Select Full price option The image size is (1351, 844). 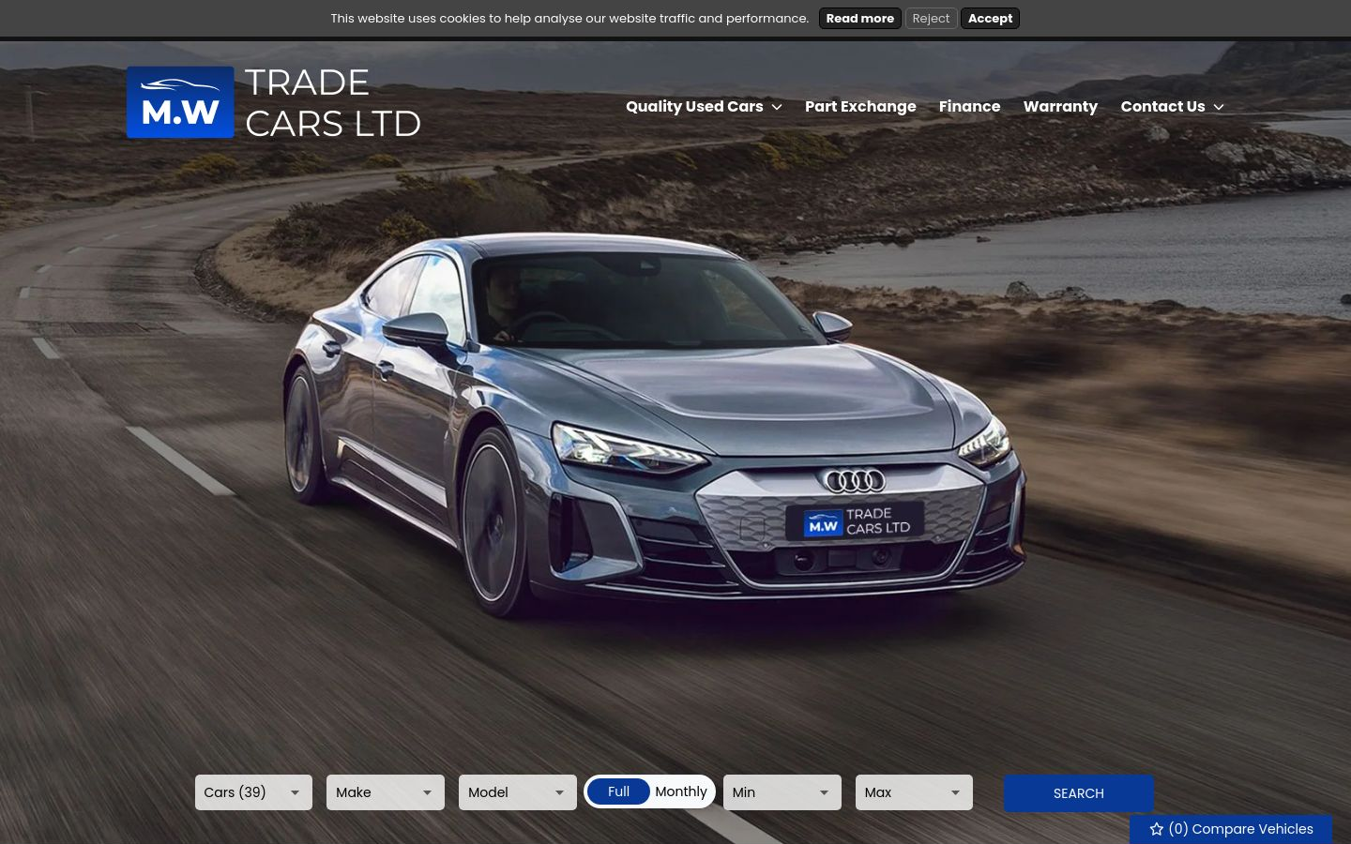coord(618,791)
